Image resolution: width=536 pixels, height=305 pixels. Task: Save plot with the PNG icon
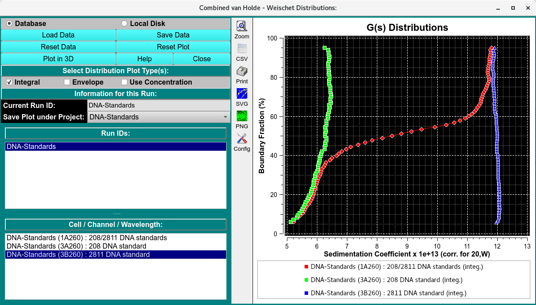[242, 116]
